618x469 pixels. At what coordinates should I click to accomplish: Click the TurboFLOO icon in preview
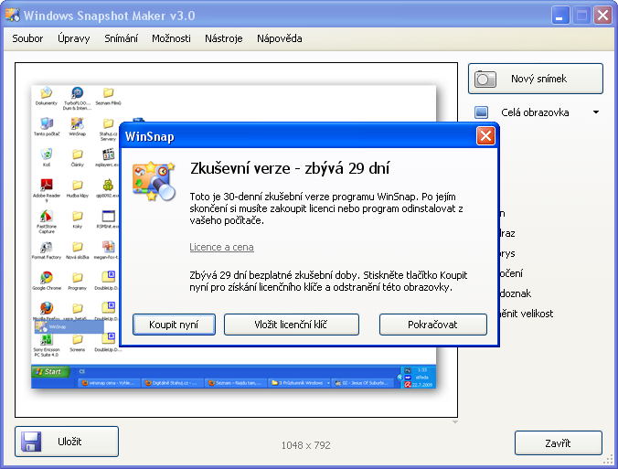[77, 98]
